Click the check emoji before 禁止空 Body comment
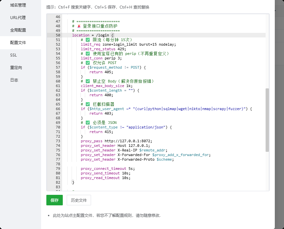Viewport: 284px width, 229px height. (x=88, y=81)
